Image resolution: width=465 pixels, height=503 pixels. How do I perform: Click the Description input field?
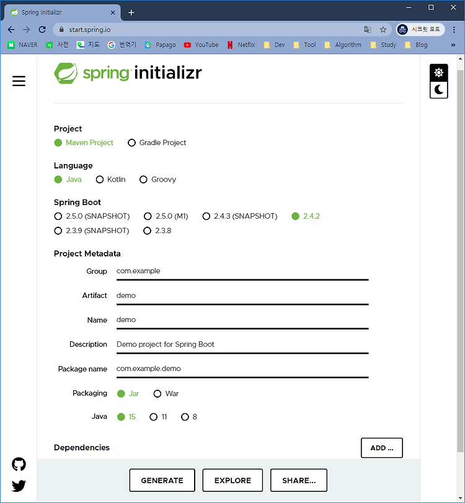[x=242, y=346]
